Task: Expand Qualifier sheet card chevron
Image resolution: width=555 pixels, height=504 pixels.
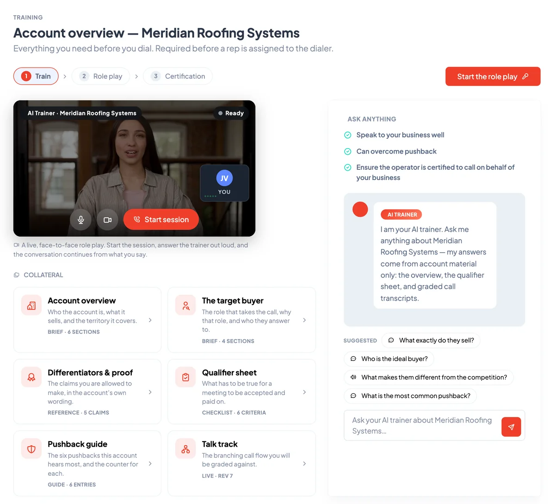Action: (304, 392)
